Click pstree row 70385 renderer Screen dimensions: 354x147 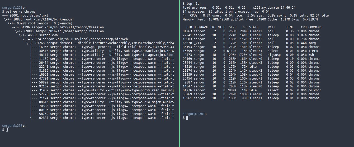(x=102, y=106)
